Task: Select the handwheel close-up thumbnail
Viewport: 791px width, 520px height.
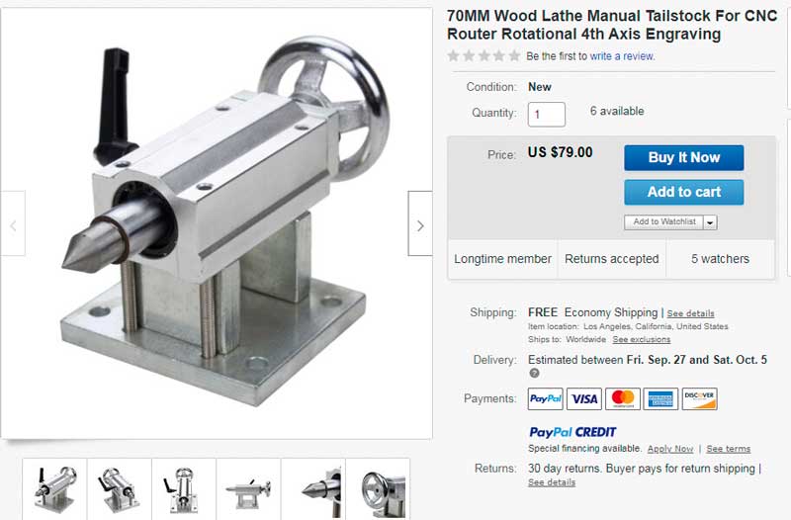Action: coord(379,489)
